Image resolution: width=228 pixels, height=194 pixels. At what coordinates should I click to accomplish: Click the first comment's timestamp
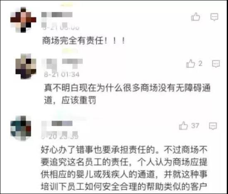tap(61, 26)
